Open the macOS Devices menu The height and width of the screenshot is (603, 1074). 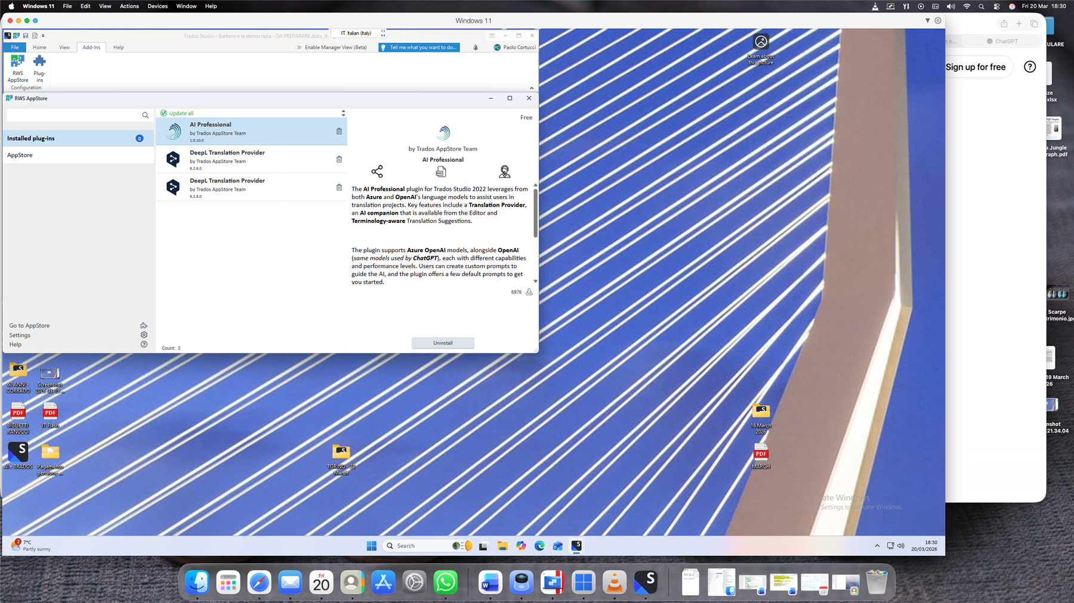click(x=157, y=6)
